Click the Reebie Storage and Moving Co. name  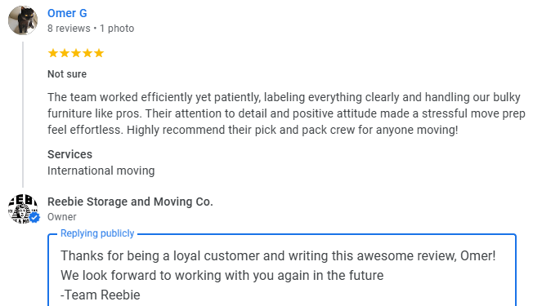point(130,202)
